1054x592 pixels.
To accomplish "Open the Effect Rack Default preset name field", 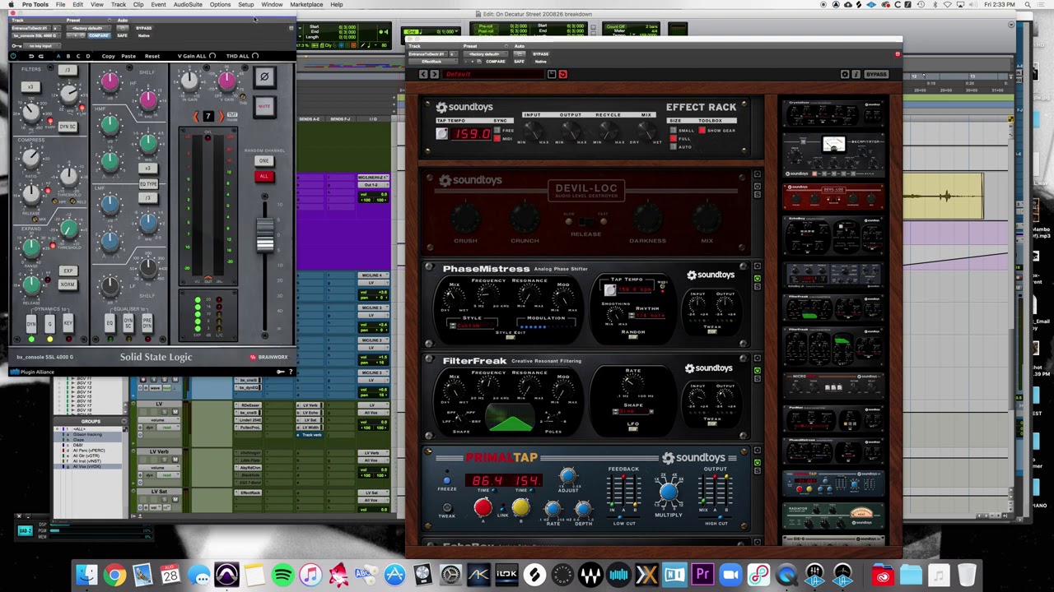I will click(x=492, y=74).
